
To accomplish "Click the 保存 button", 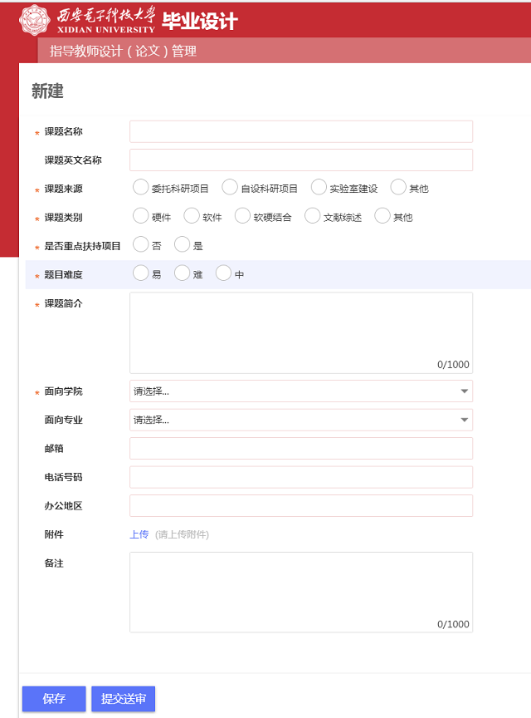I will [x=54, y=699].
